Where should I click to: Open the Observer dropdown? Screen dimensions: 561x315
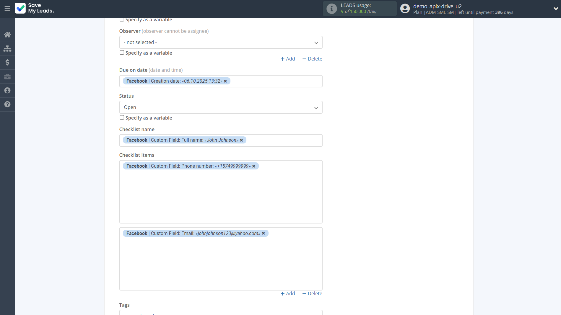pyautogui.click(x=220, y=42)
